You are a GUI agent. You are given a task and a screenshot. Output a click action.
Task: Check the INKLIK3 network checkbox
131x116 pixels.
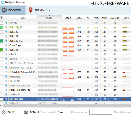(1, 32)
